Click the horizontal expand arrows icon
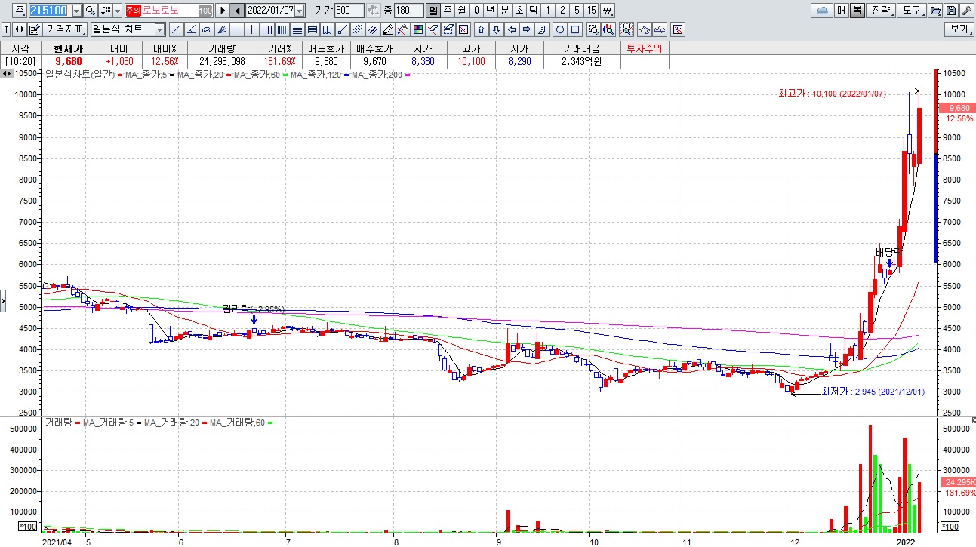 click(x=19, y=29)
